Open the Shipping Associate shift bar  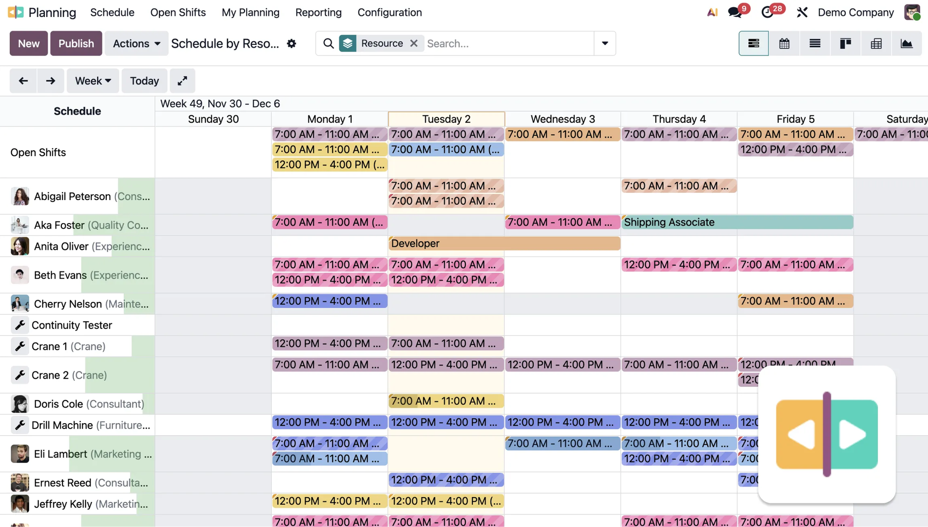[737, 222]
